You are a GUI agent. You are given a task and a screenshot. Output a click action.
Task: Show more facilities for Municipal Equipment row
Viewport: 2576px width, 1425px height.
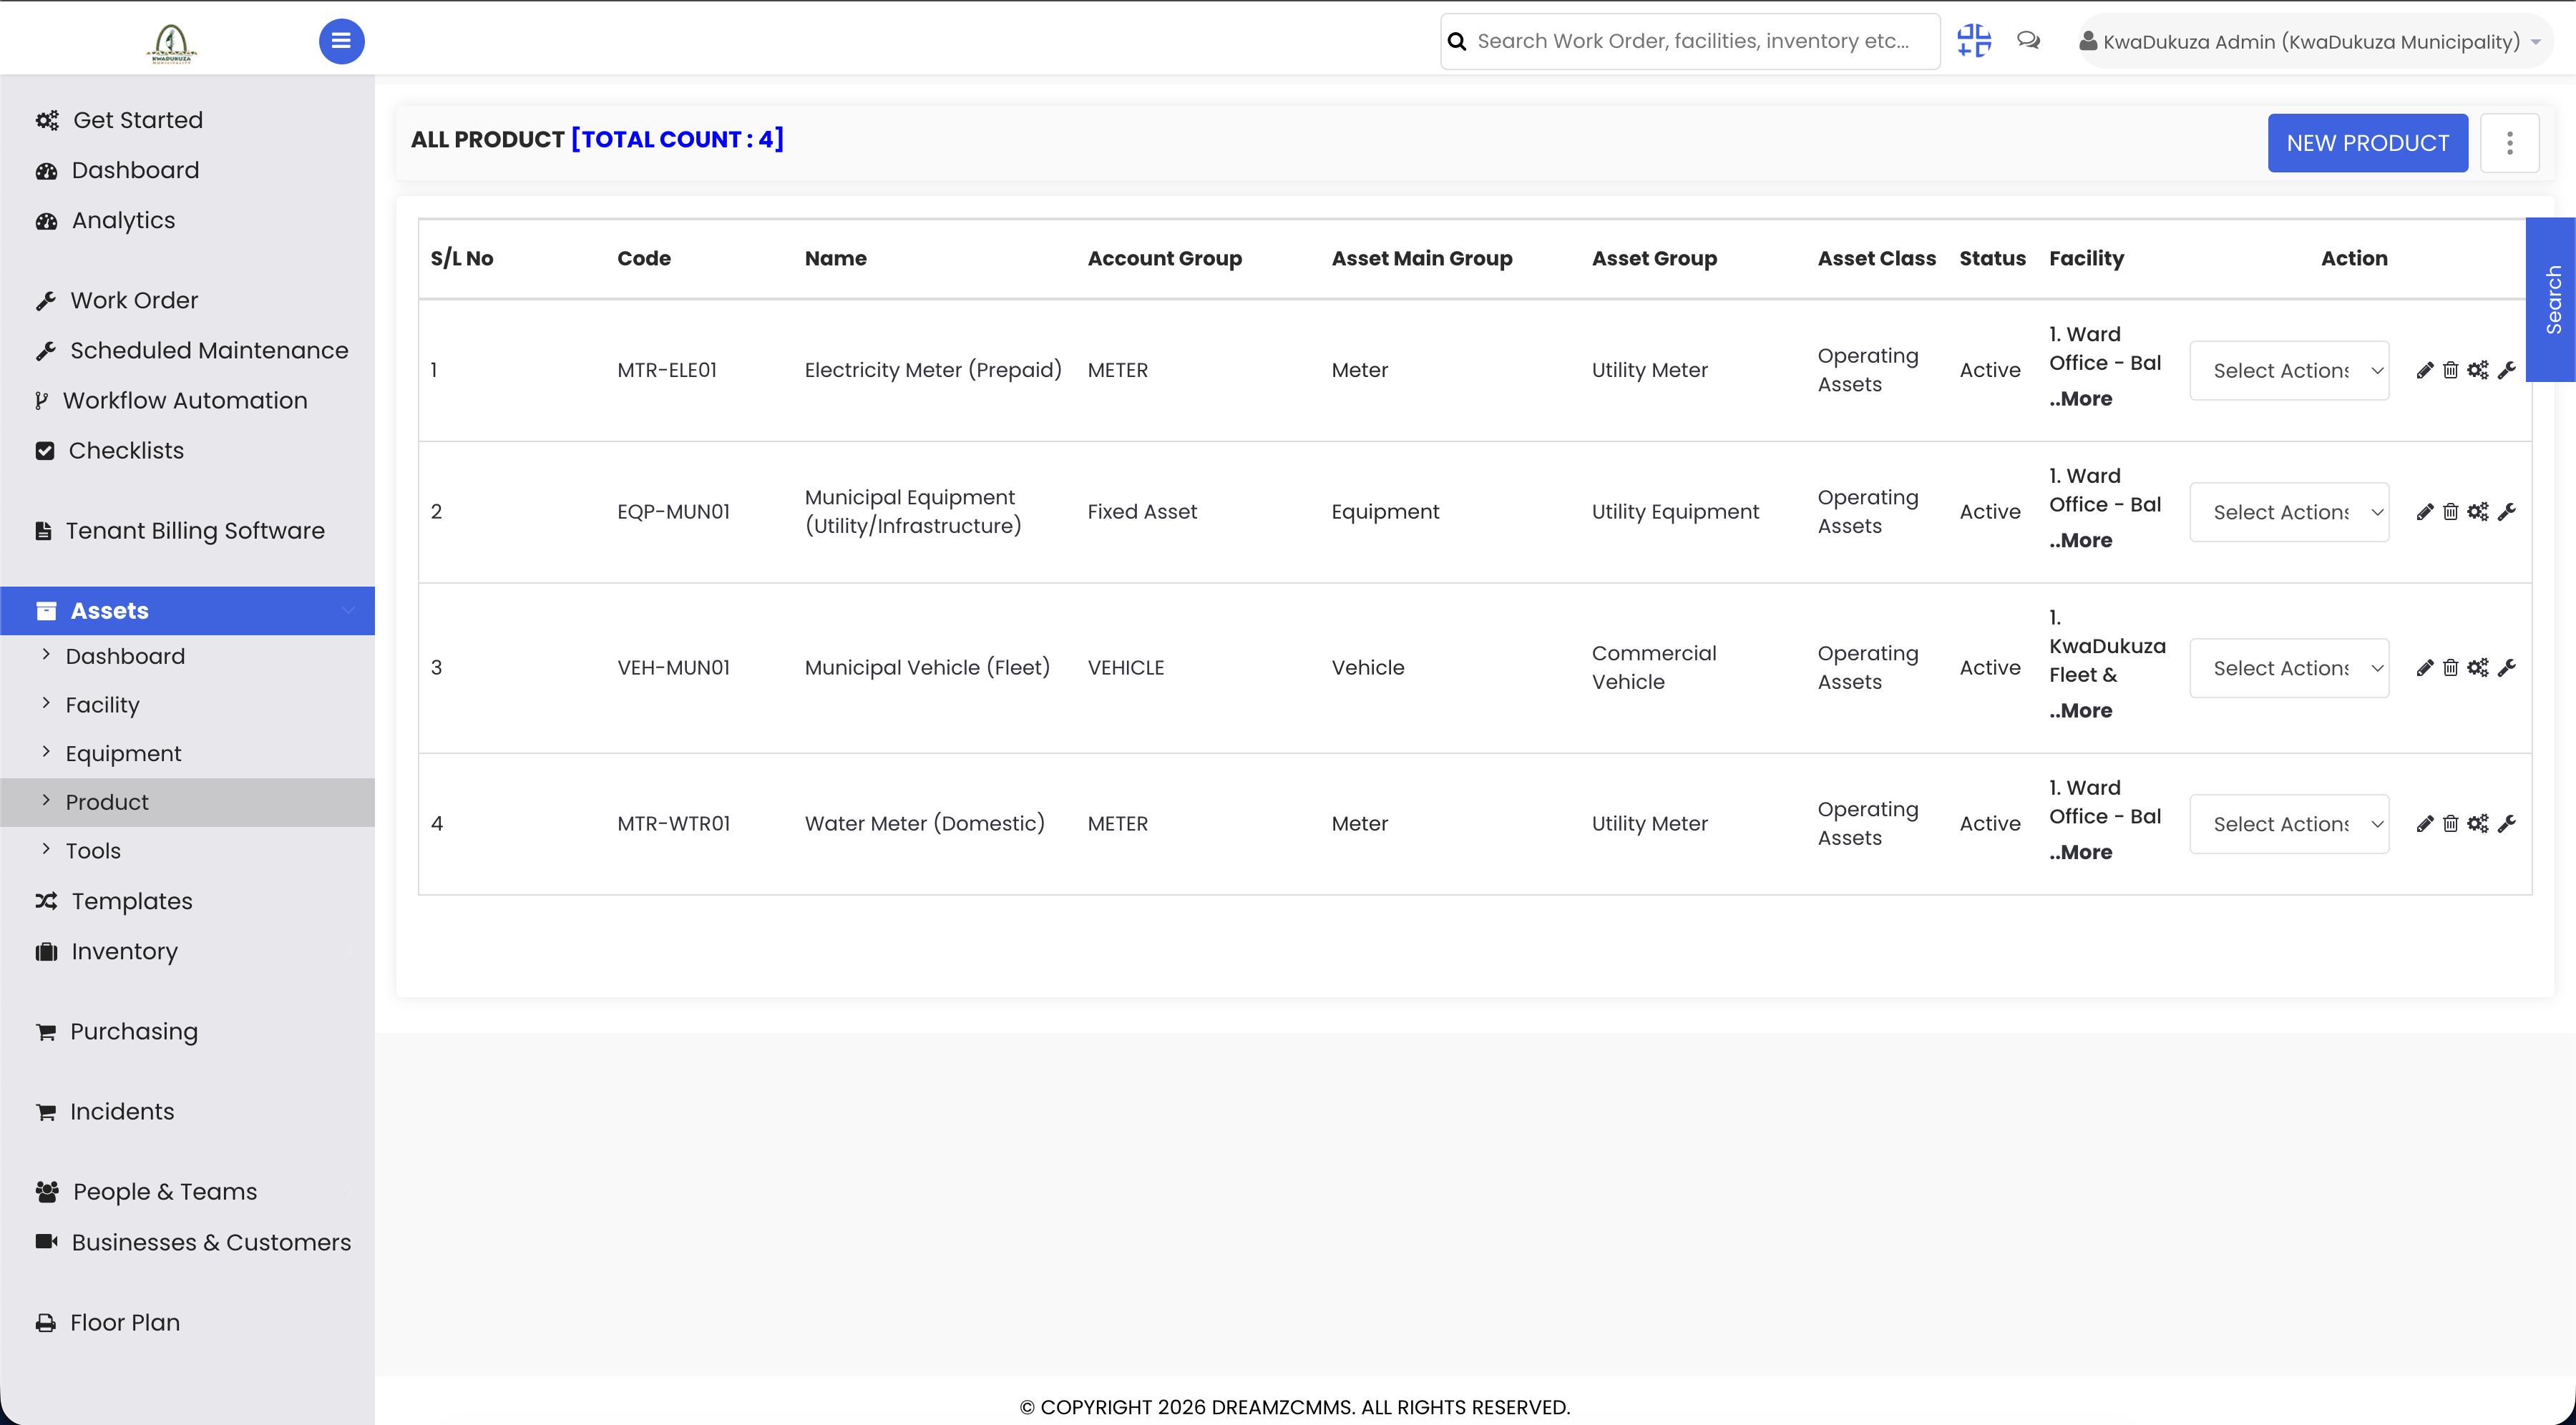click(x=2081, y=541)
